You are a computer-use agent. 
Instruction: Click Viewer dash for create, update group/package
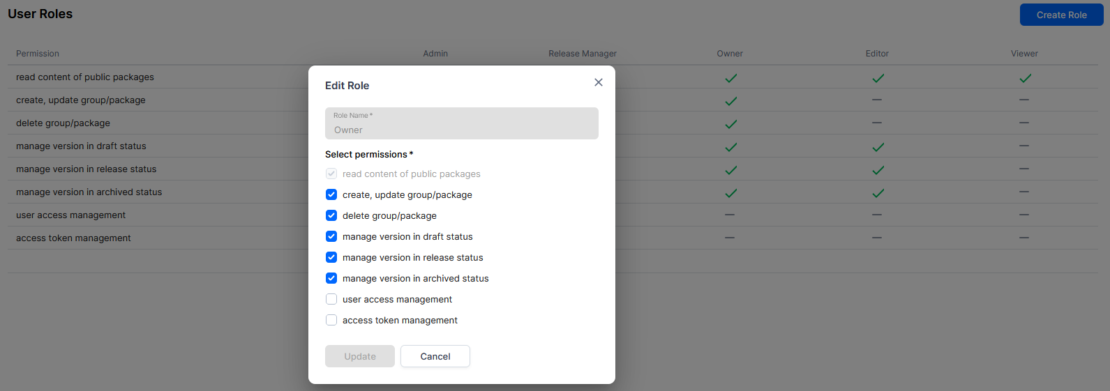click(1024, 100)
